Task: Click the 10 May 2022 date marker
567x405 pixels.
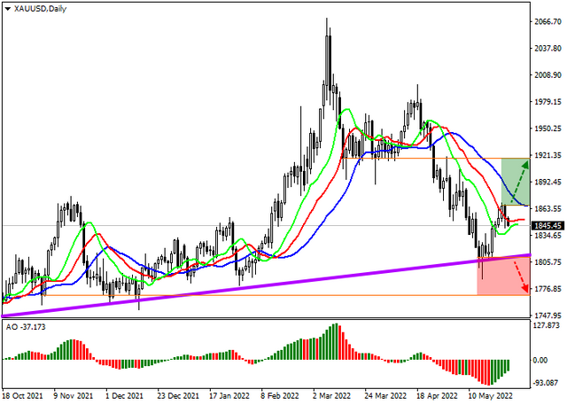Action: (490, 396)
